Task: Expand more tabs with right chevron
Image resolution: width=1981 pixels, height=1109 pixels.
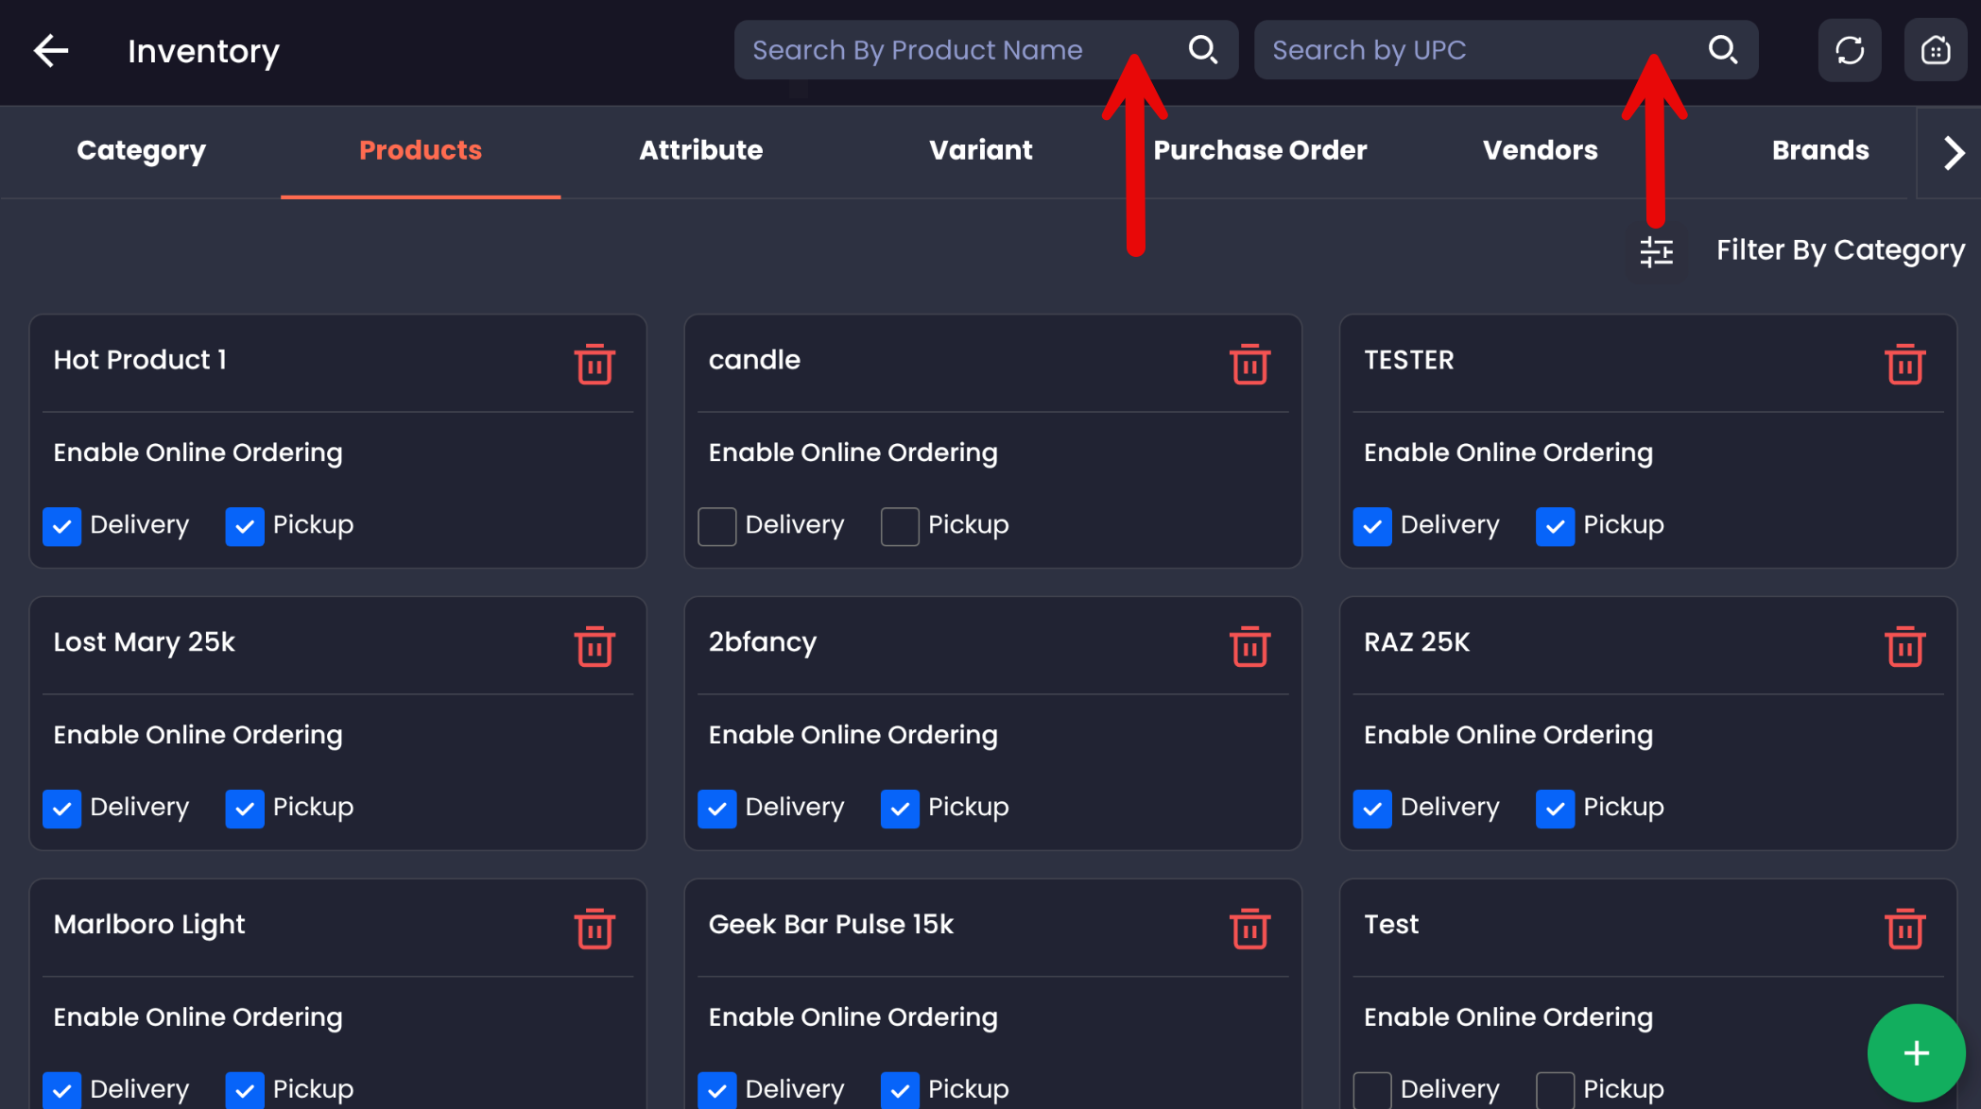Action: [1953, 152]
